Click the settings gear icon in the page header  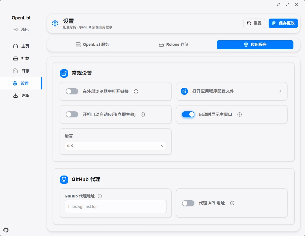coord(55,23)
